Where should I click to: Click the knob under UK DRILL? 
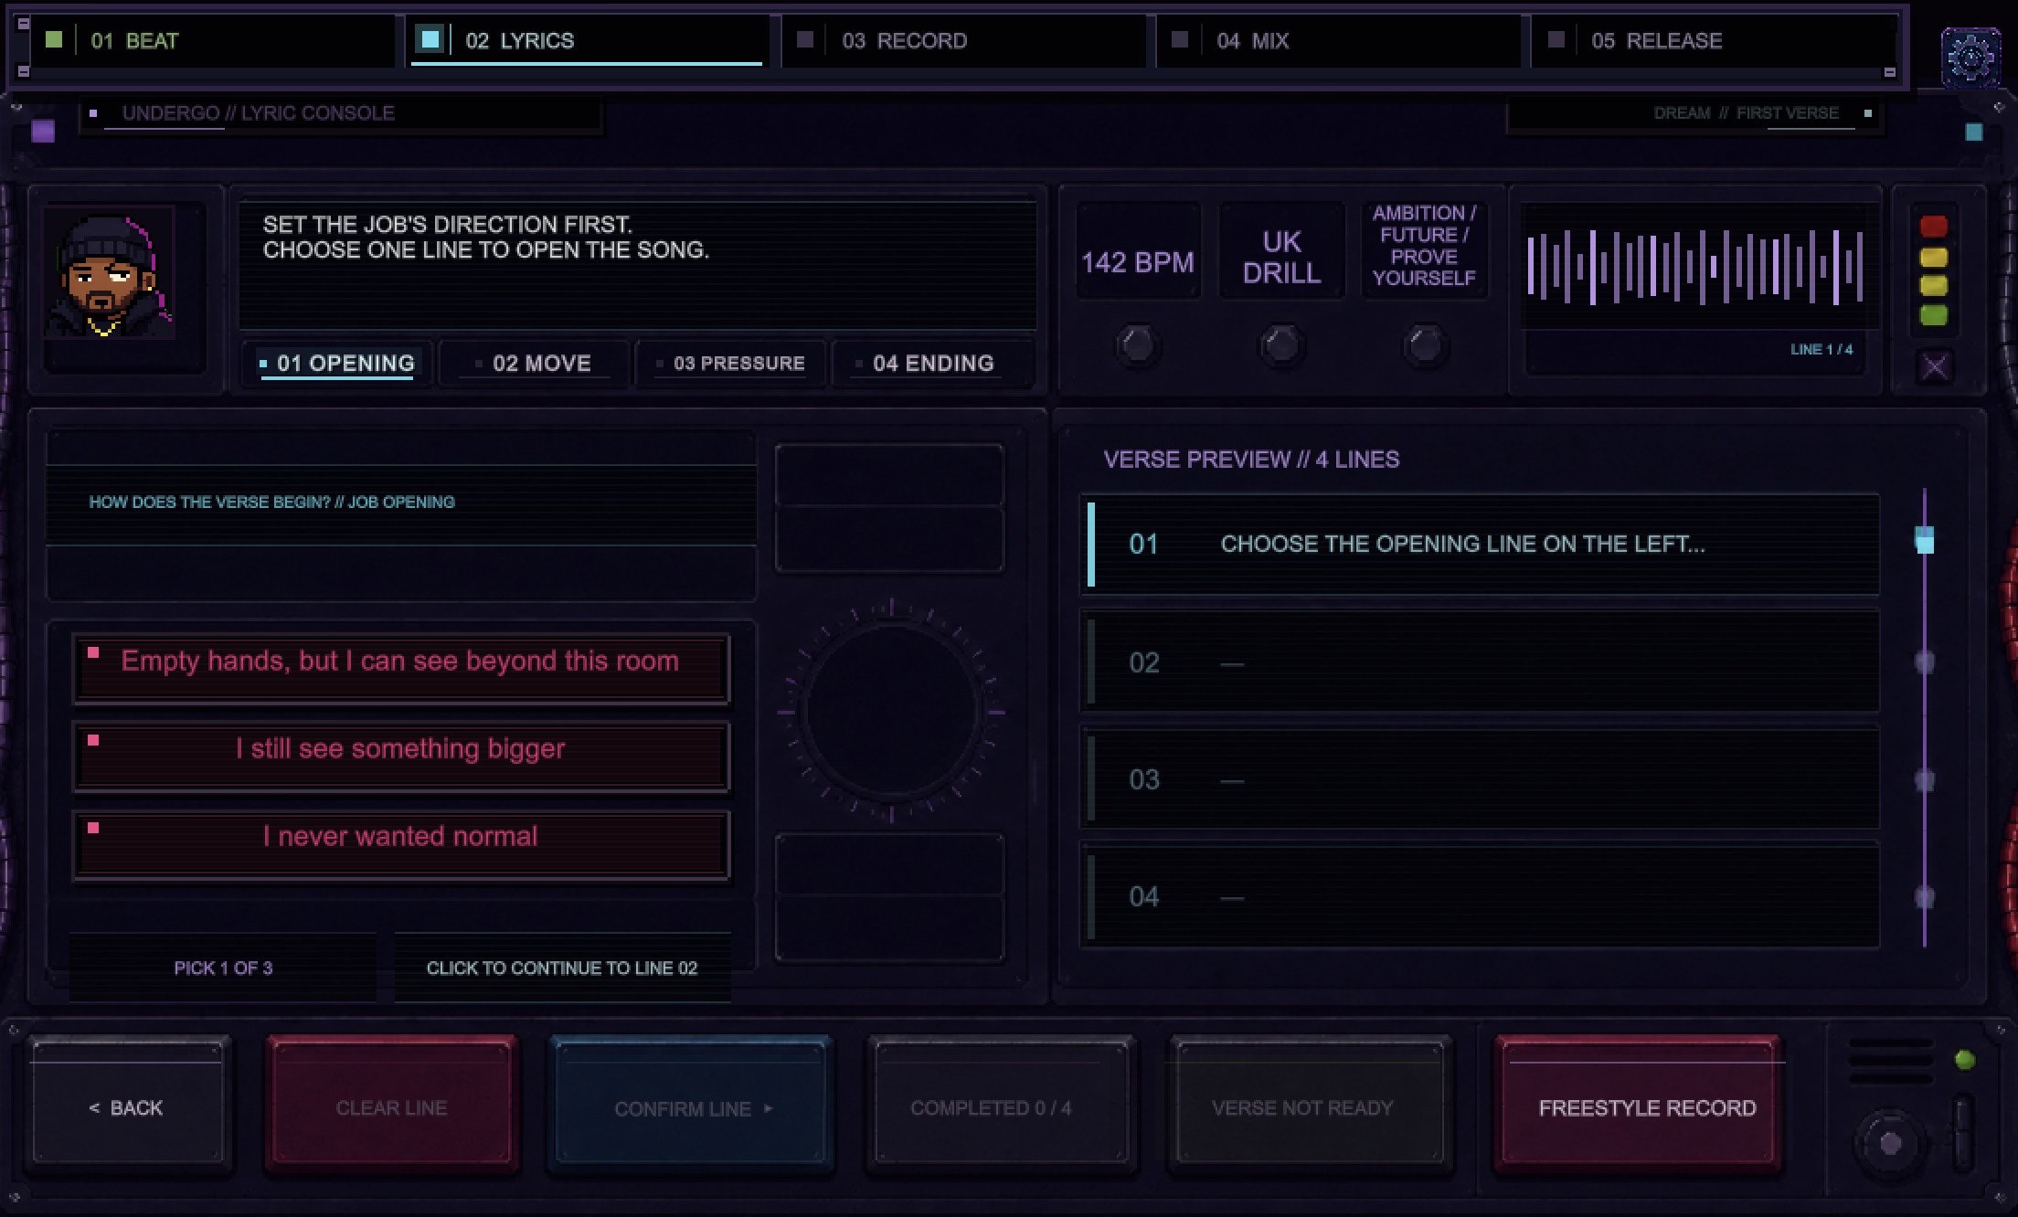pyautogui.click(x=1280, y=344)
